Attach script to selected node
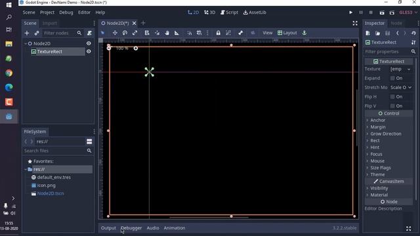Screen dimensions: 420x236 (89, 33)
